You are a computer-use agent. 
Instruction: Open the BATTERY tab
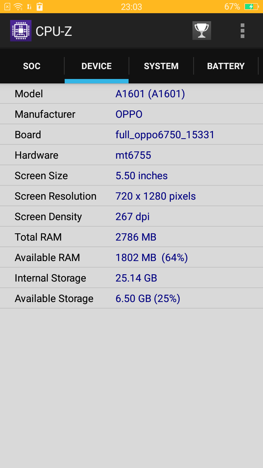pos(226,66)
